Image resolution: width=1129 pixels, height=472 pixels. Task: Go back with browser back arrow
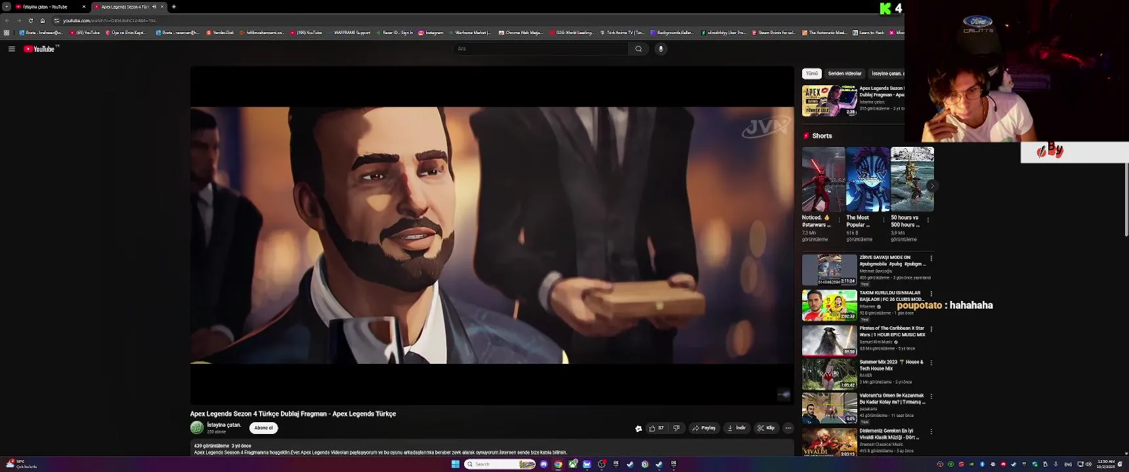(7, 20)
